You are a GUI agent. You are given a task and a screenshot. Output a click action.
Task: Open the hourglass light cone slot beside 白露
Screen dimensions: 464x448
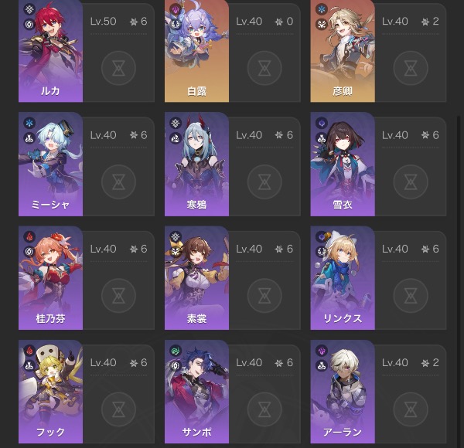pyautogui.click(x=264, y=68)
